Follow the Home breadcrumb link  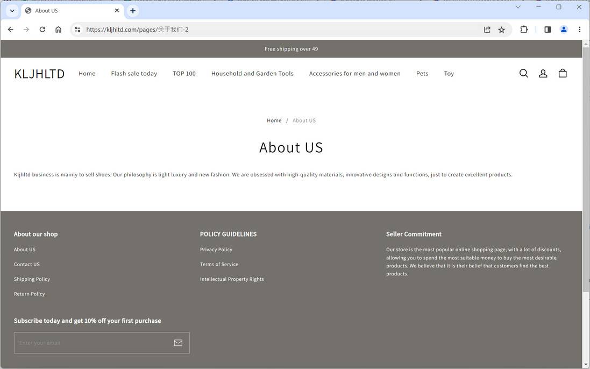274,120
